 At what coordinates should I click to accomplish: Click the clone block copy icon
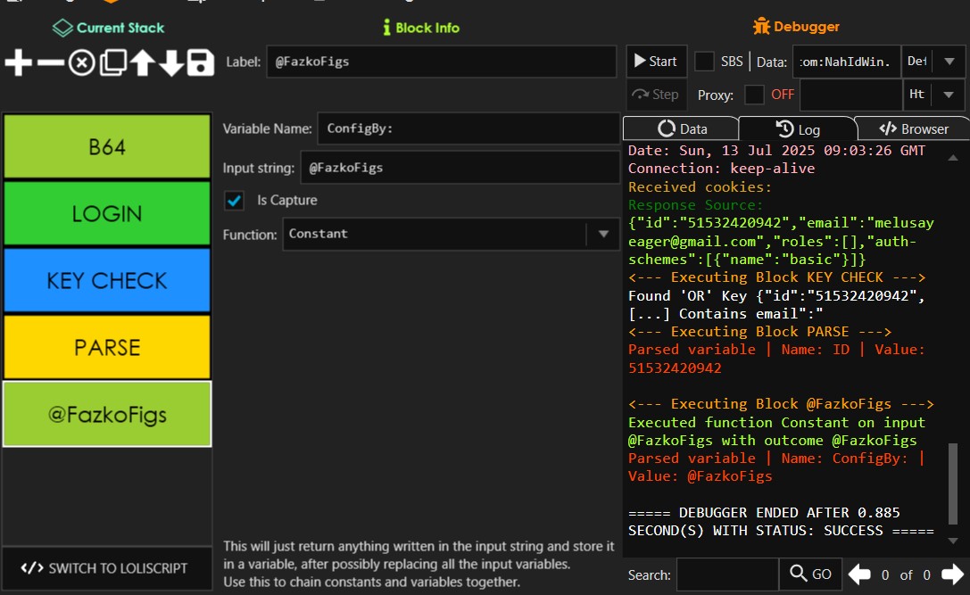pos(112,62)
